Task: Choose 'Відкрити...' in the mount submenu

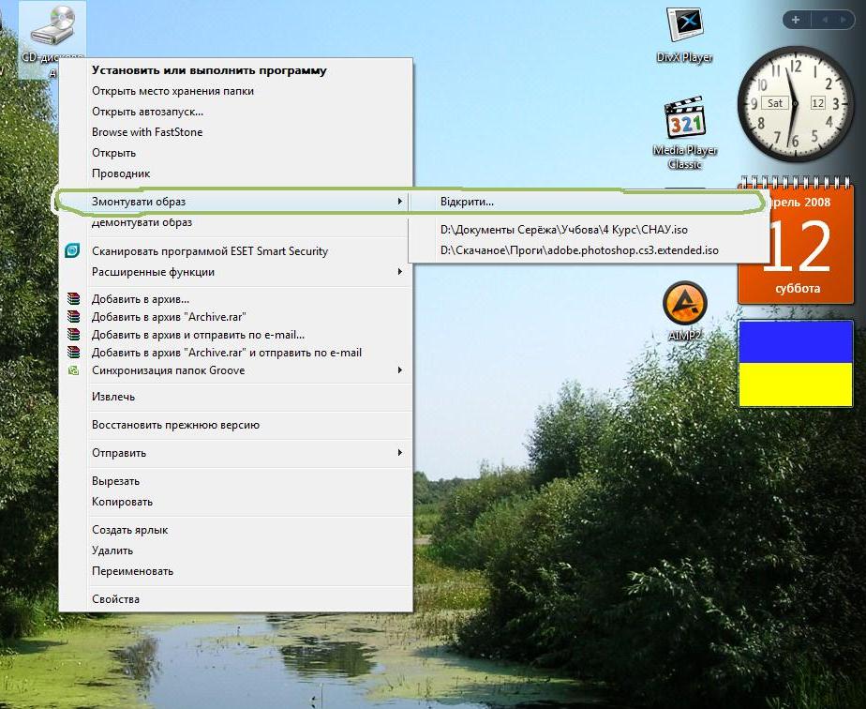Action: [x=467, y=202]
